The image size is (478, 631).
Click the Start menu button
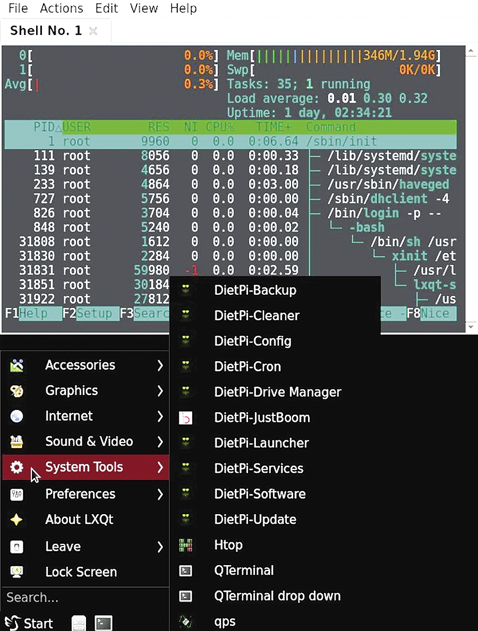click(x=29, y=623)
